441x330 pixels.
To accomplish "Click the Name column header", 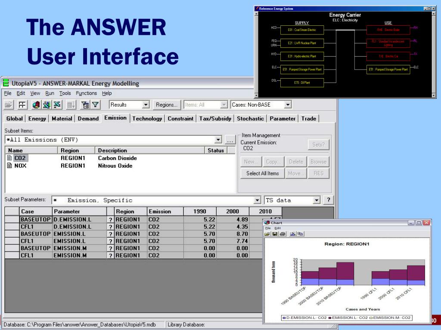I will click(31, 150).
